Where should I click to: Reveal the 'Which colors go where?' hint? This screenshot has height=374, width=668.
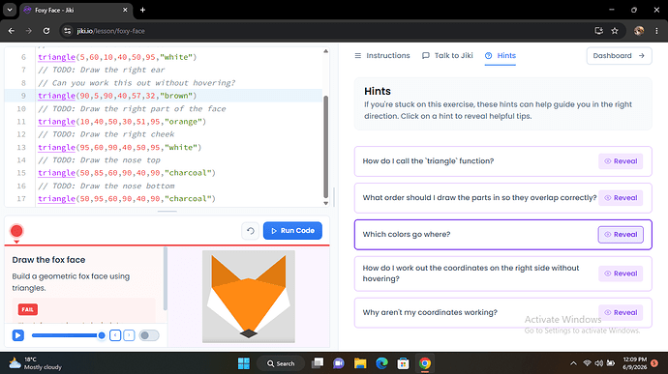tap(621, 235)
